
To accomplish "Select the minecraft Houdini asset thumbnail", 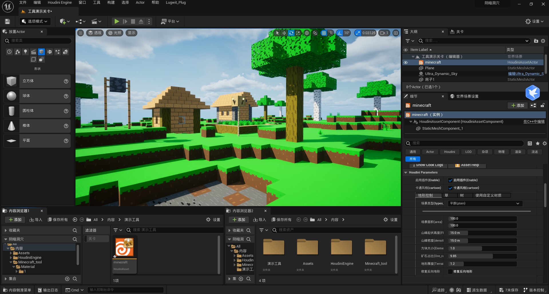I will [x=124, y=247].
